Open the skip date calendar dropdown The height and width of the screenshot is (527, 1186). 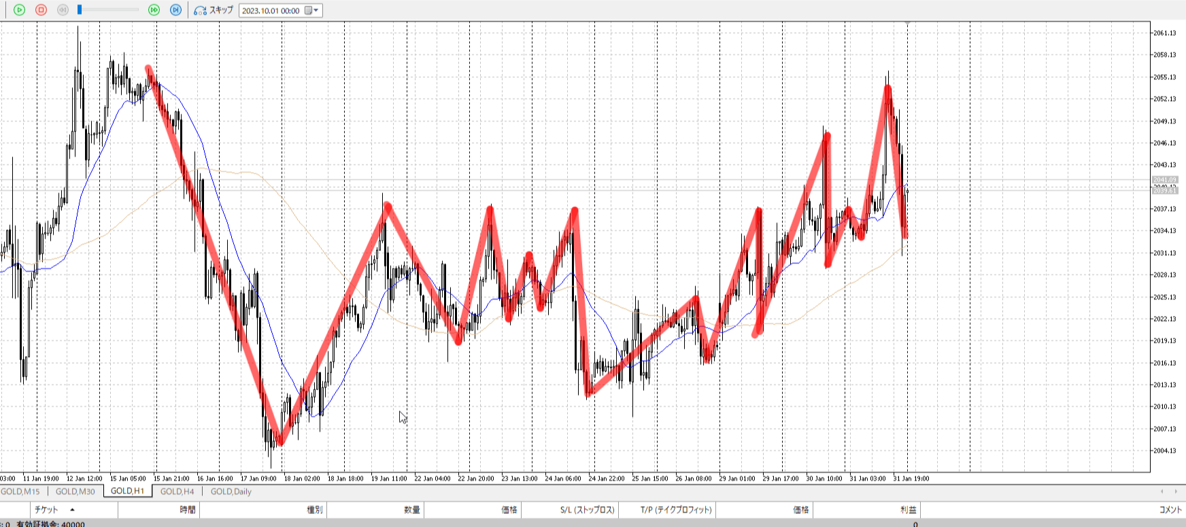pos(311,10)
